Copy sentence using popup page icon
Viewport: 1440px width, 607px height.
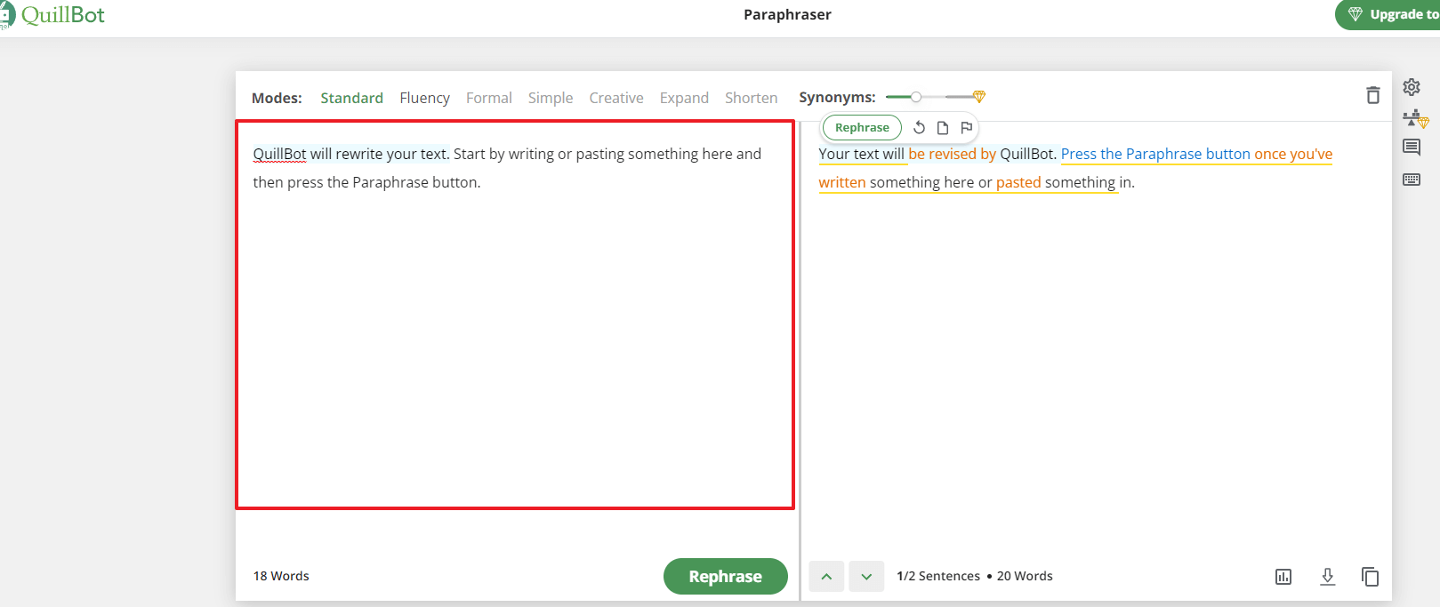[943, 128]
